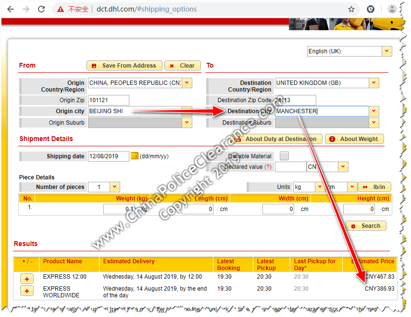Expand the EXPRESS WORLDWIDE result row
This screenshot has width=411, height=317.
click(27, 291)
